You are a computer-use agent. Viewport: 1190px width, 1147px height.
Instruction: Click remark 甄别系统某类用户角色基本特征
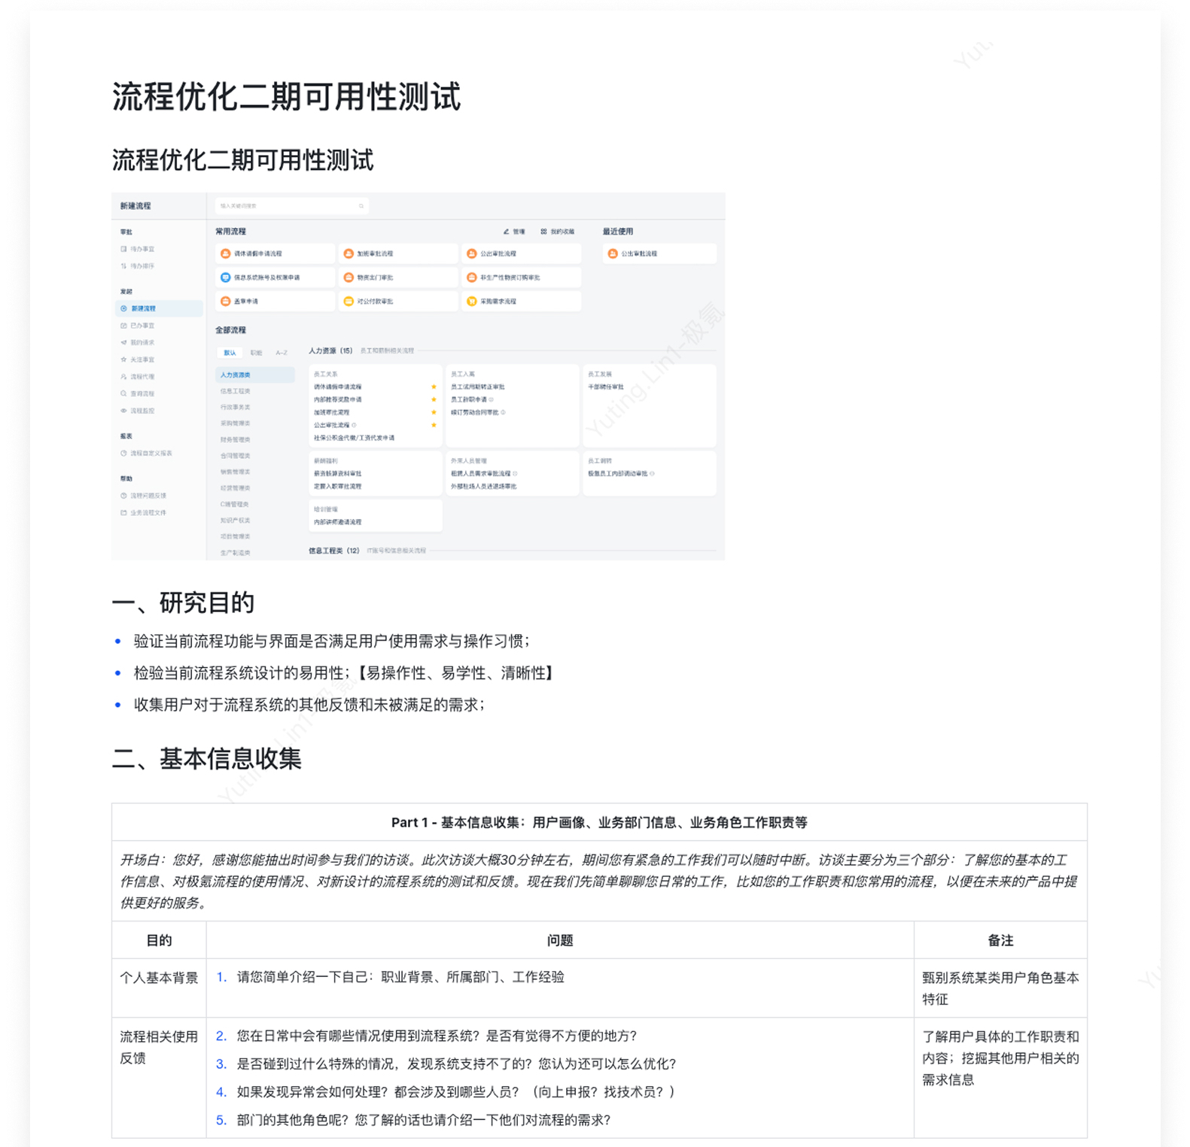point(1000,988)
